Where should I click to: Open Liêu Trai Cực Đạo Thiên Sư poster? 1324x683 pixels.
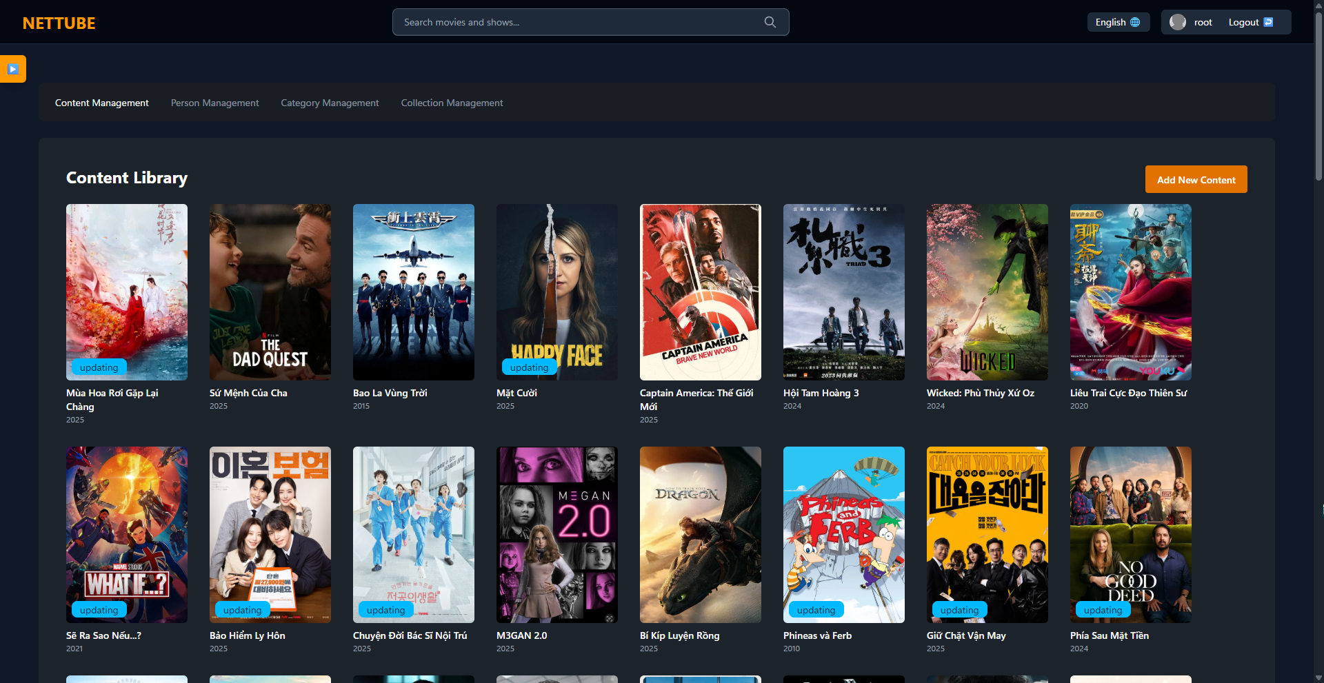[1131, 292]
